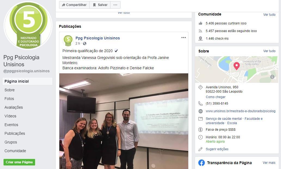The width and height of the screenshot is (281, 169).
Task: Open the Como chegar directions link
Action: point(216,97)
